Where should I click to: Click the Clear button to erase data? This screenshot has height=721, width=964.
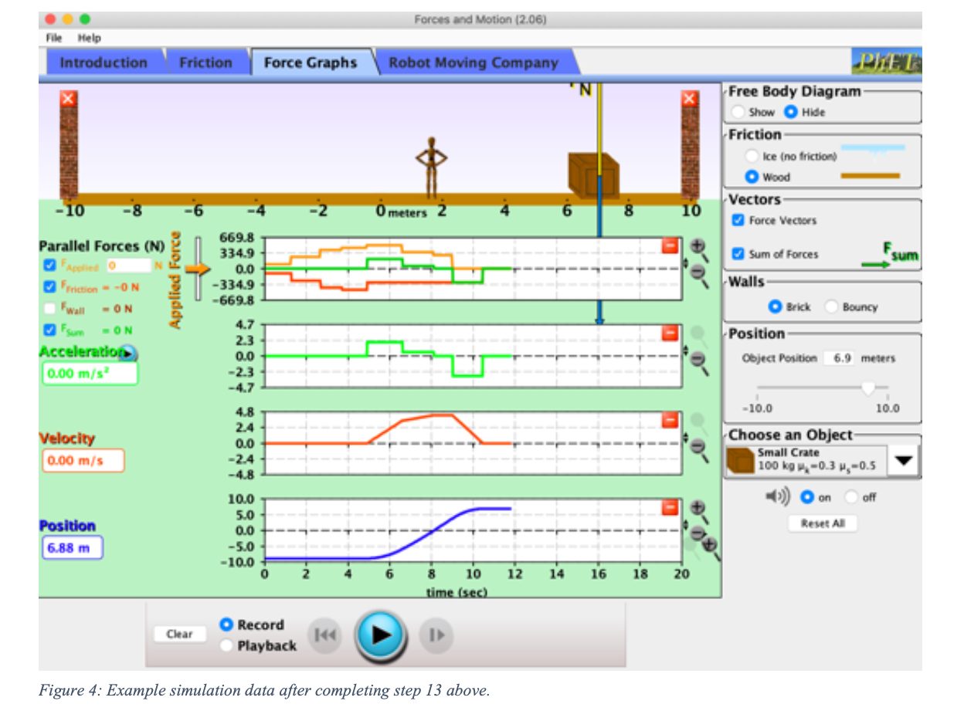[179, 634]
